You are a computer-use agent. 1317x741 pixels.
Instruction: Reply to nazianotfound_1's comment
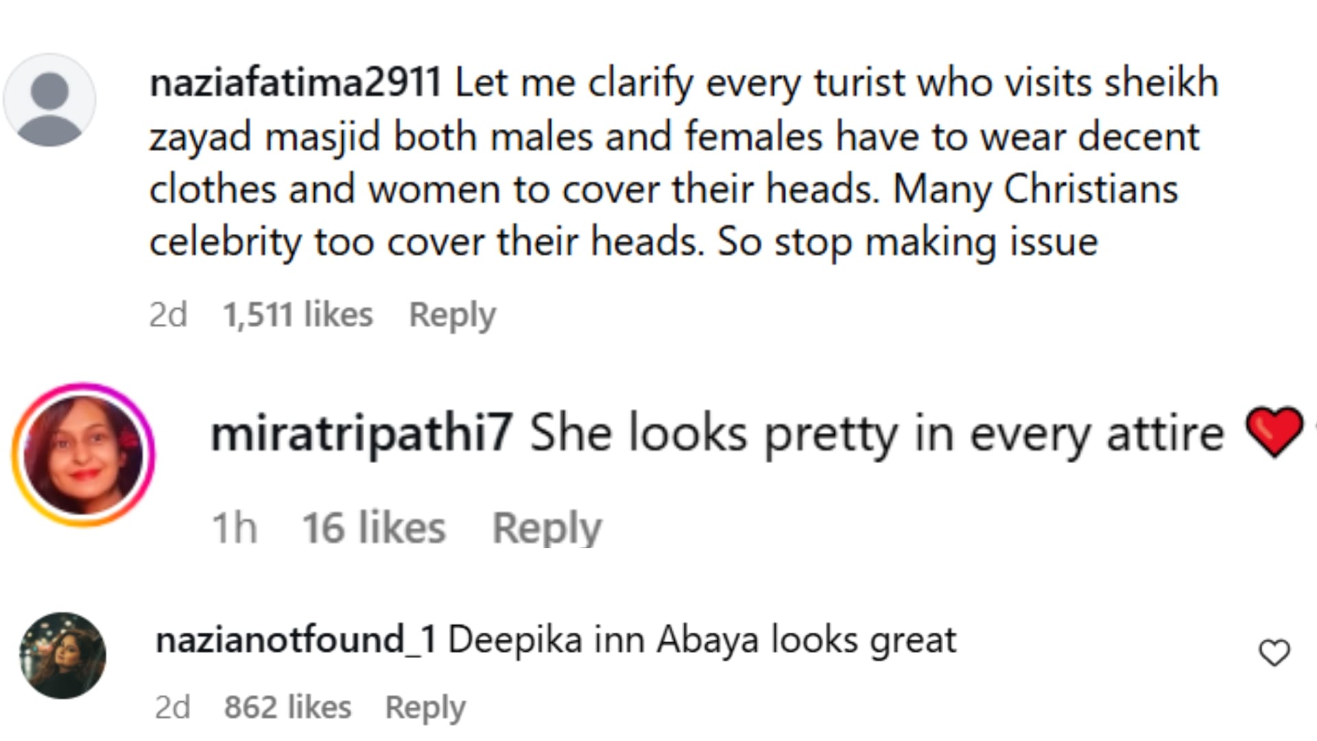point(425,707)
